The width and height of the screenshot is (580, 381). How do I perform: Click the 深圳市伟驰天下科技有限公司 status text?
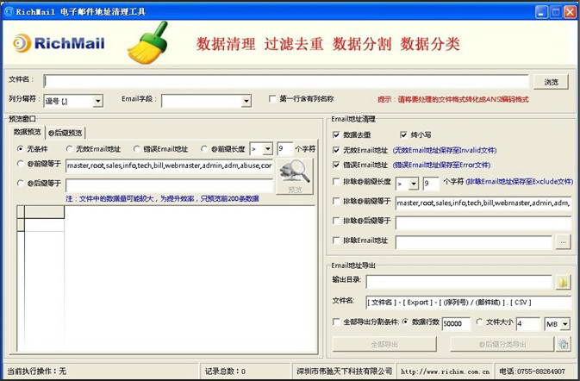coord(345,371)
